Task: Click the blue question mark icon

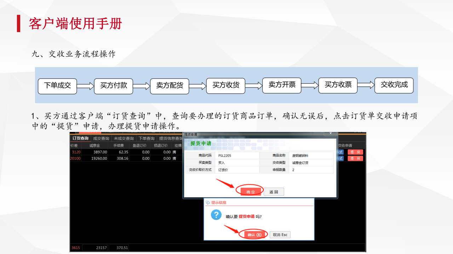Action: click(216, 214)
